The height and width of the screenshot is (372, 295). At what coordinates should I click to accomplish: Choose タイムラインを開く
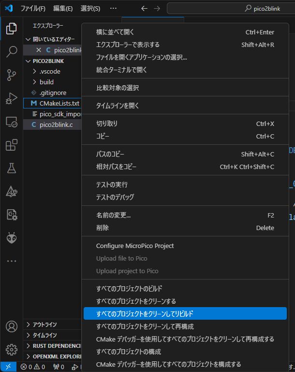pyautogui.click(x=185, y=106)
